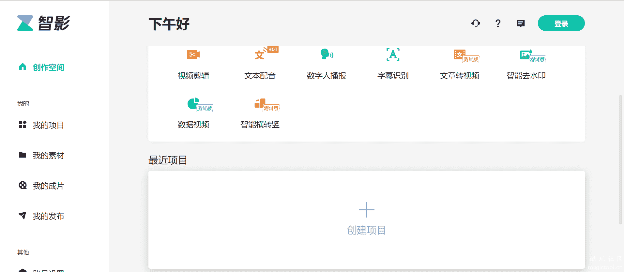Click the 字幕识别 label
Screen dimensions: 624x272
point(393,76)
